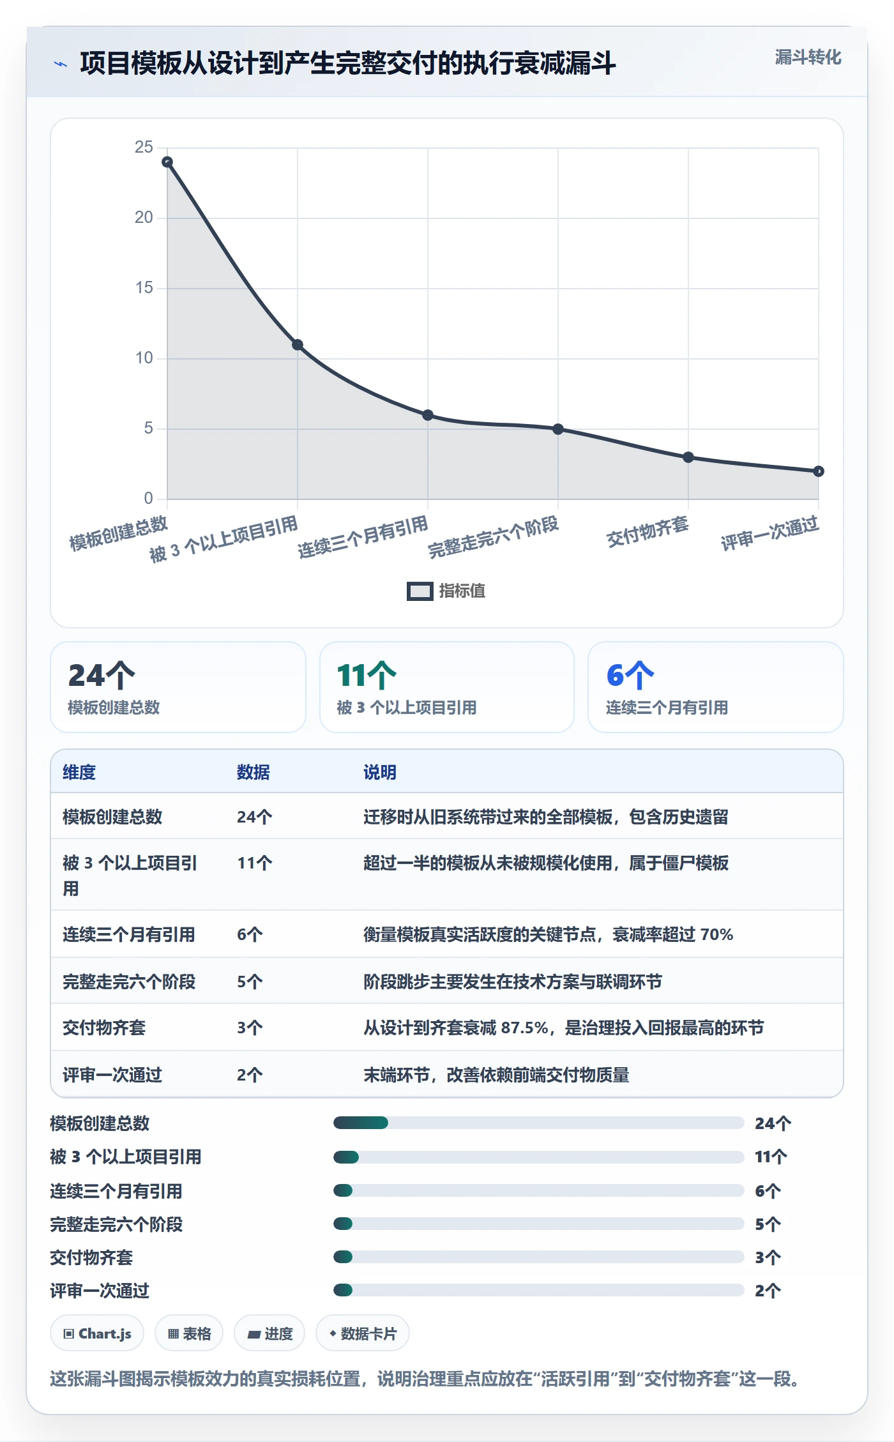Image resolution: width=894 pixels, height=1442 pixels.
Task: Click the 维度 column header
Action: click(79, 772)
